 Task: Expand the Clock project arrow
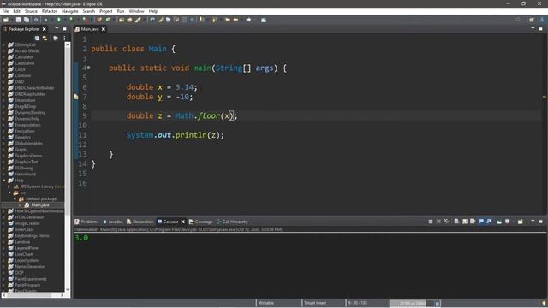coord(3,69)
